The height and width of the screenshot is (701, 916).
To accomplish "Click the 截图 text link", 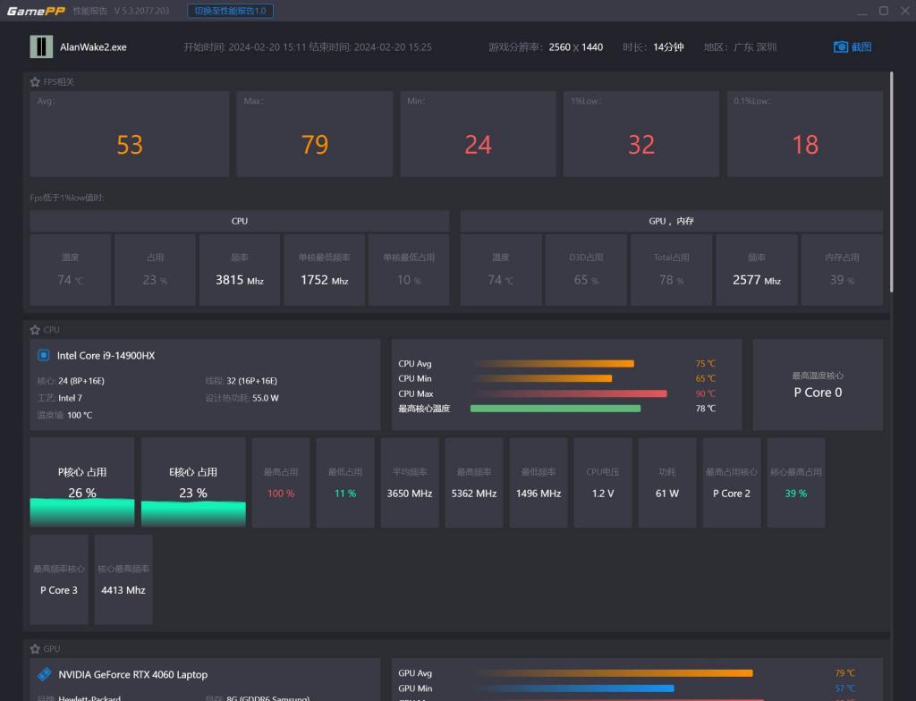I will tap(861, 46).
